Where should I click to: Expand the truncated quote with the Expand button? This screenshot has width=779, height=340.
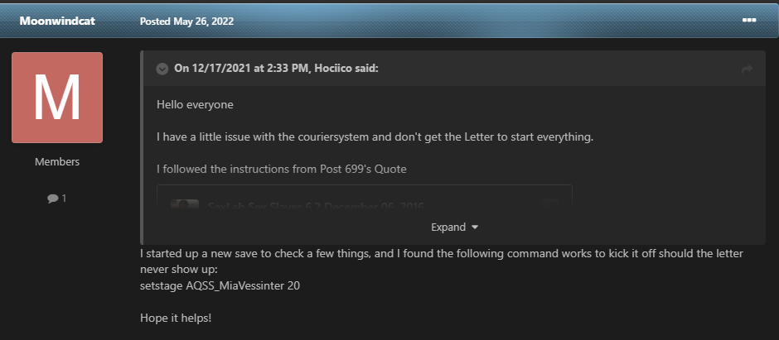pyautogui.click(x=448, y=227)
